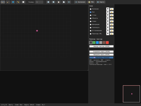Toggle visibility of Объекты layer
The width and height of the screenshot is (141, 106).
click(108, 18)
